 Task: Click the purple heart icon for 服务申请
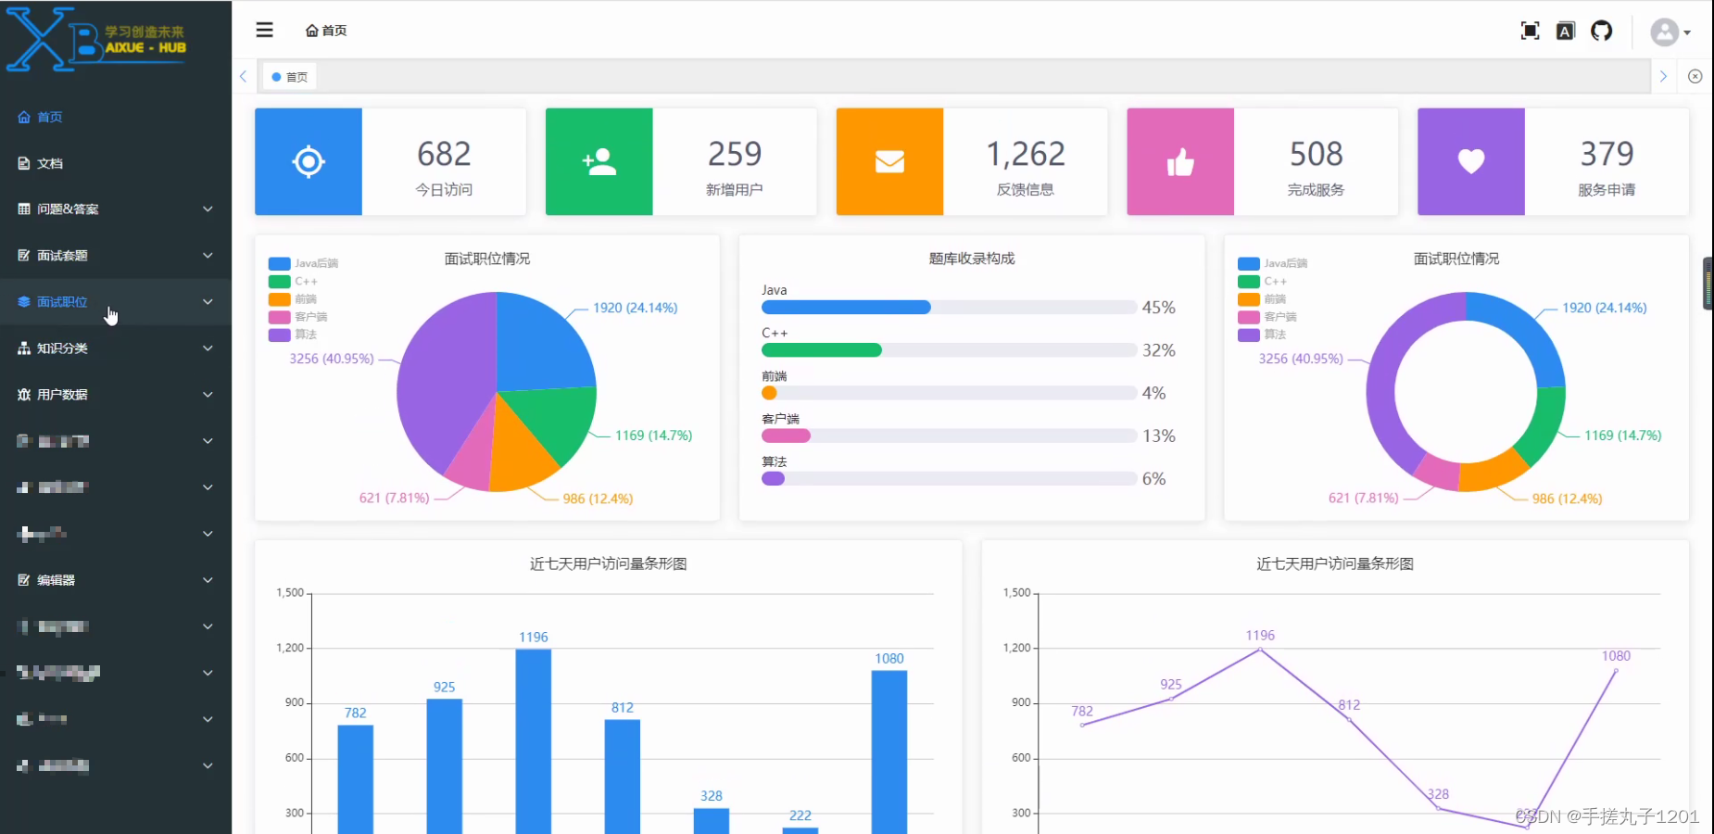tap(1471, 162)
